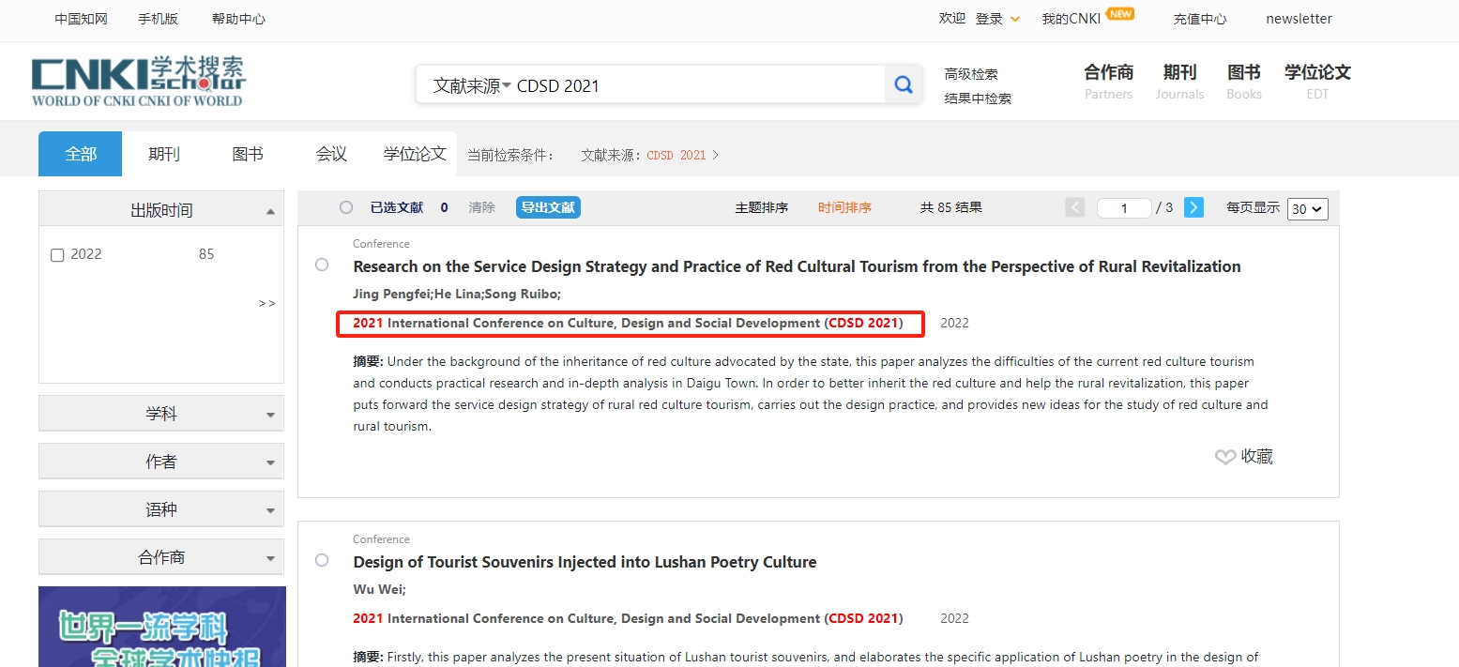Viewport: 1459px width, 667px height.
Task: Open the 充值中心 recharge link
Action: coord(1200,19)
